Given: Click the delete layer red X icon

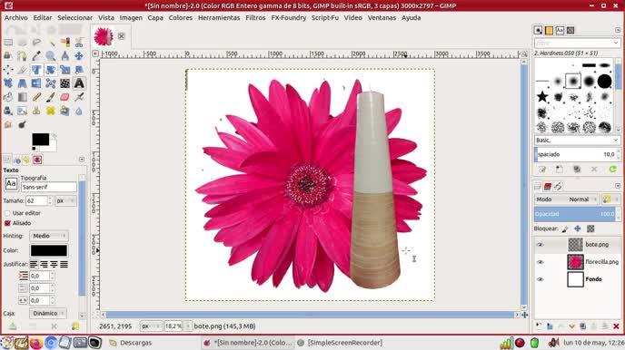Looking at the screenshot, I should pyautogui.click(x=616, y=326).
